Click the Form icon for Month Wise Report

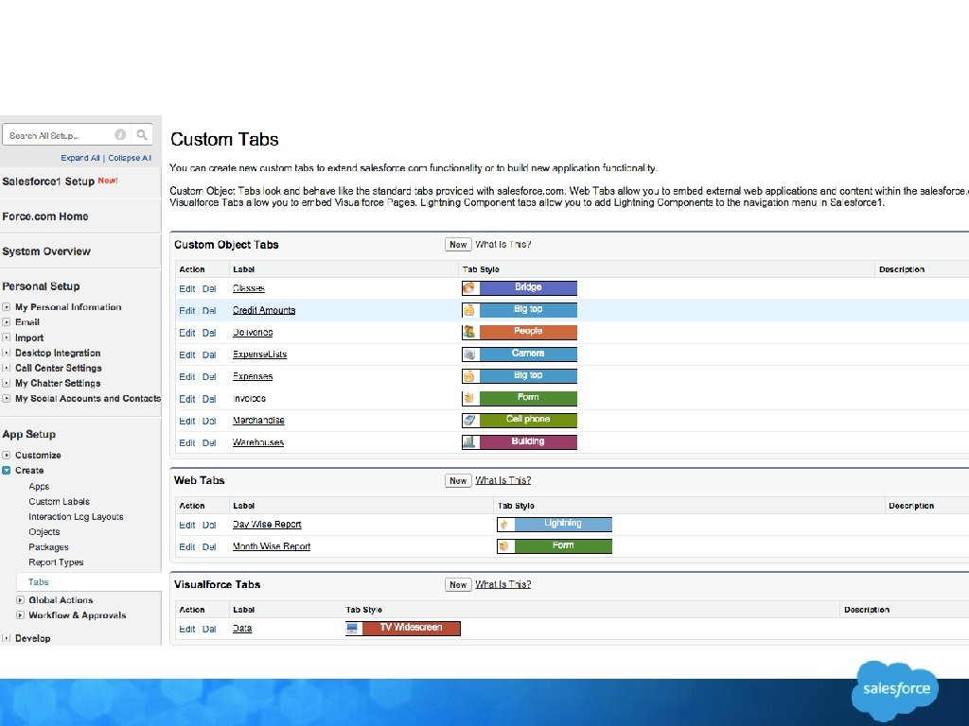pyautogui.click(x=505, y=546)
